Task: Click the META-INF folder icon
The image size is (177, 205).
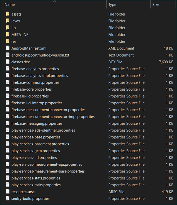Action: (x=7, y=34)
